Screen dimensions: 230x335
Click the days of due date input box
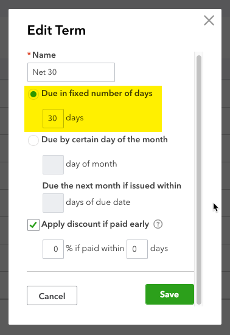[x=53, y=203]
